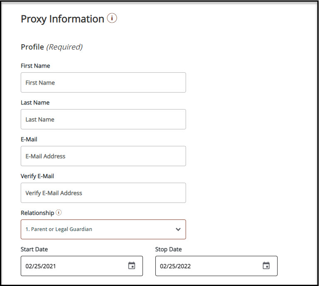Click the 'E-Mail' label above the address field
Screen dimensions: 319x286
coord(29,139)
